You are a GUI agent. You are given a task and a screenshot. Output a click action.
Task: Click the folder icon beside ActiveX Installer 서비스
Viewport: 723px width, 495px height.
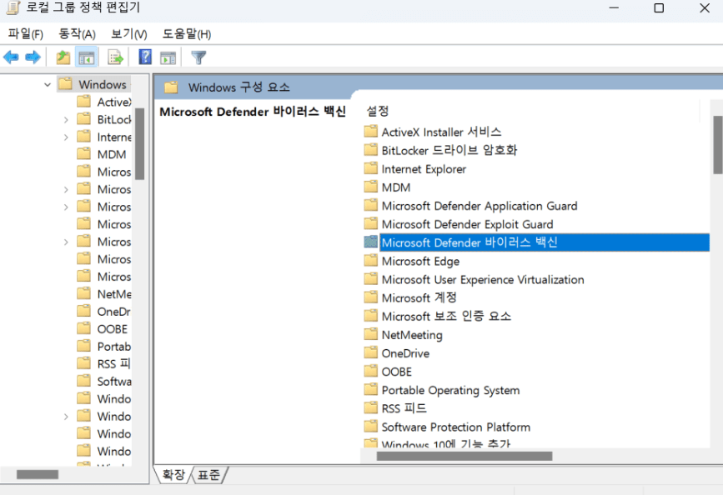pos(371,132)
